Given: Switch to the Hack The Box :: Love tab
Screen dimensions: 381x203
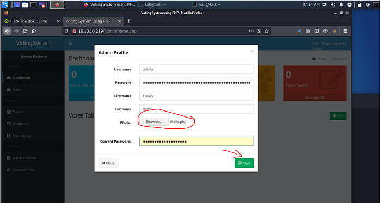Looking at the screenshot, I should click(x=29, y=21).
